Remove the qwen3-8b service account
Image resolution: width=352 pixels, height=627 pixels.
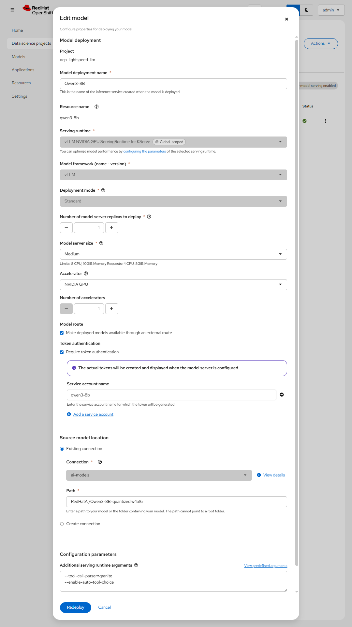click(282, 395)
